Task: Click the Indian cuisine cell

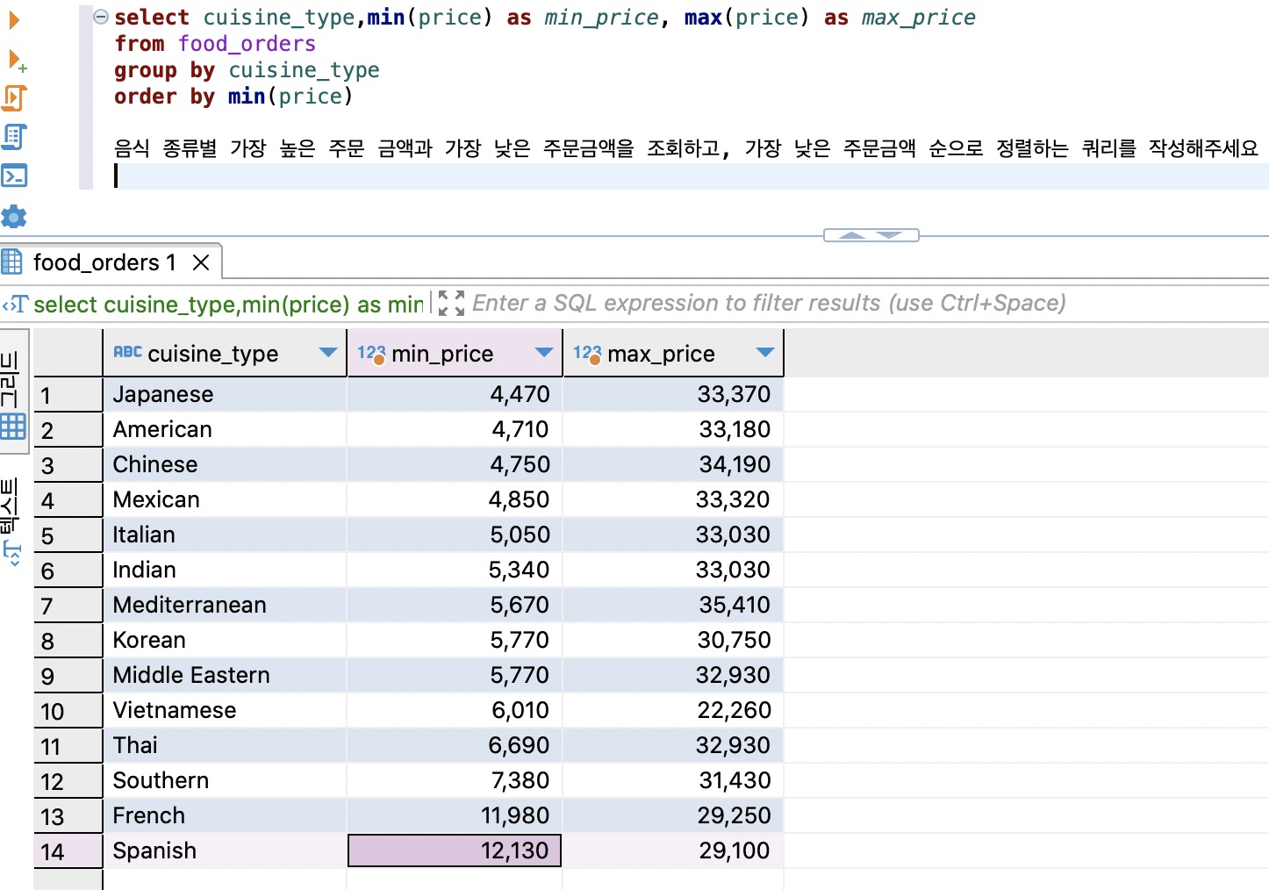Action: pos(225,570)
